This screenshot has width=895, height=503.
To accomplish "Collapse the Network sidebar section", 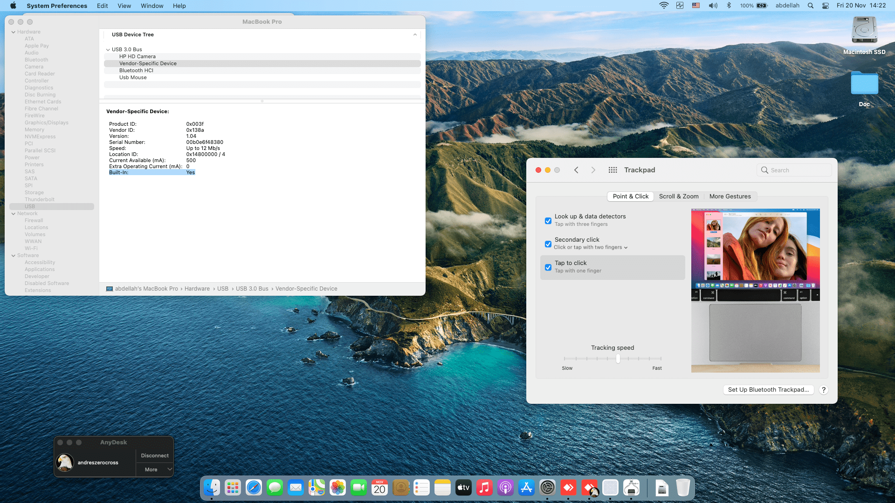I will point(13,214).
